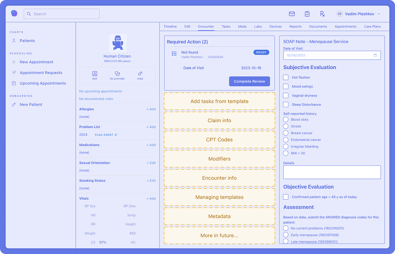Select No current problems (160245001) option
The width and height of the screenshot is (395, 254).
(286, 228)
